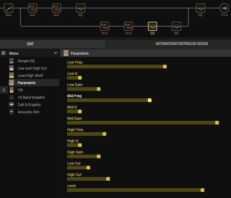The width and height of the screenshot is (231, 198).
Task: Choose Simple EQ model from list
Action: (26, 61)
